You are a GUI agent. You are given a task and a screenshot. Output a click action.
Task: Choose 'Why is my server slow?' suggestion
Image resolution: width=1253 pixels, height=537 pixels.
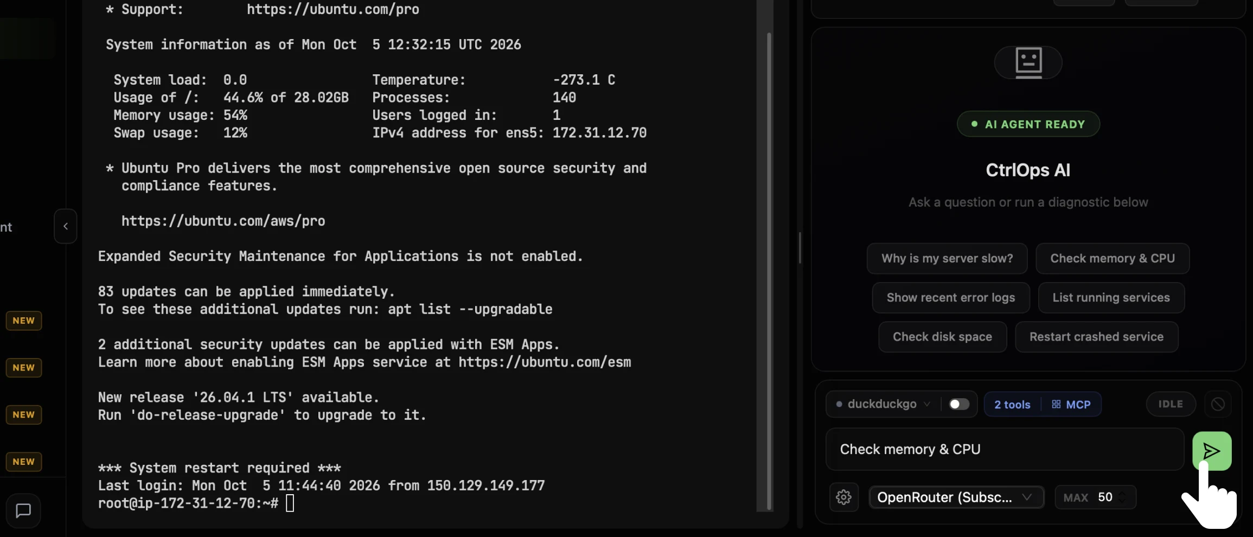tap(947, 258)
